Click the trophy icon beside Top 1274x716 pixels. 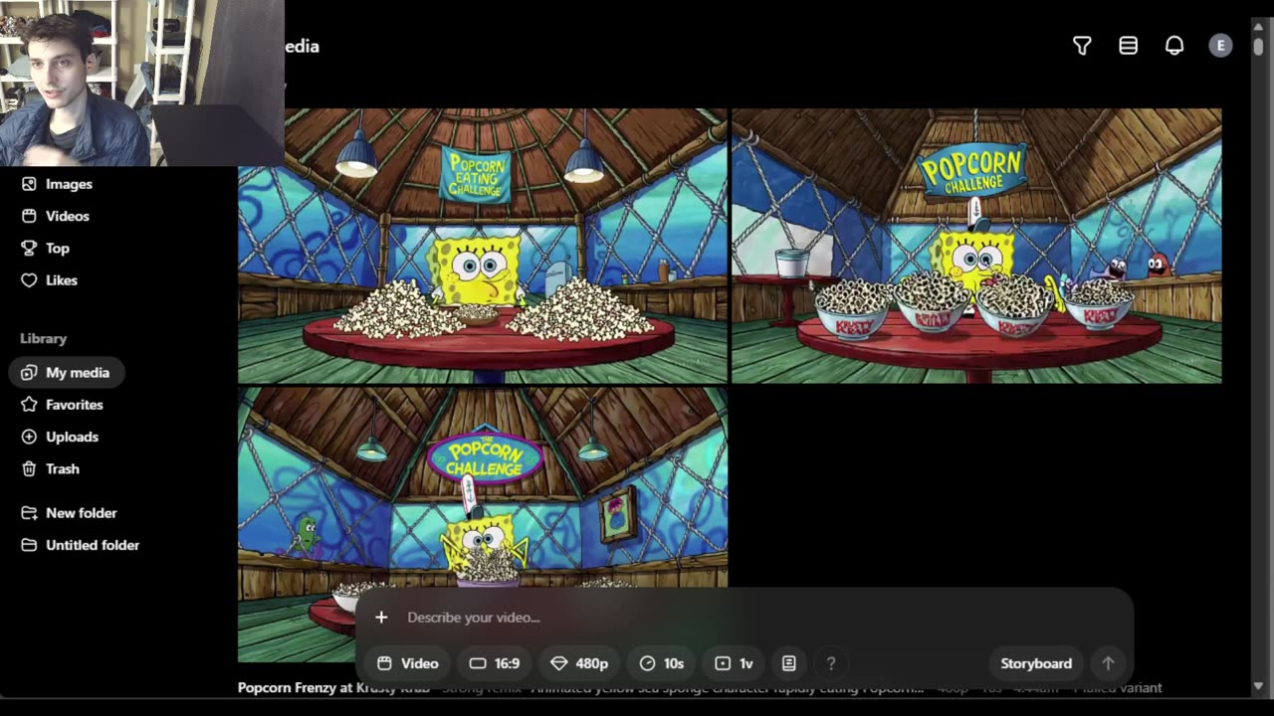pyautogui.click(x=29, y=248)
